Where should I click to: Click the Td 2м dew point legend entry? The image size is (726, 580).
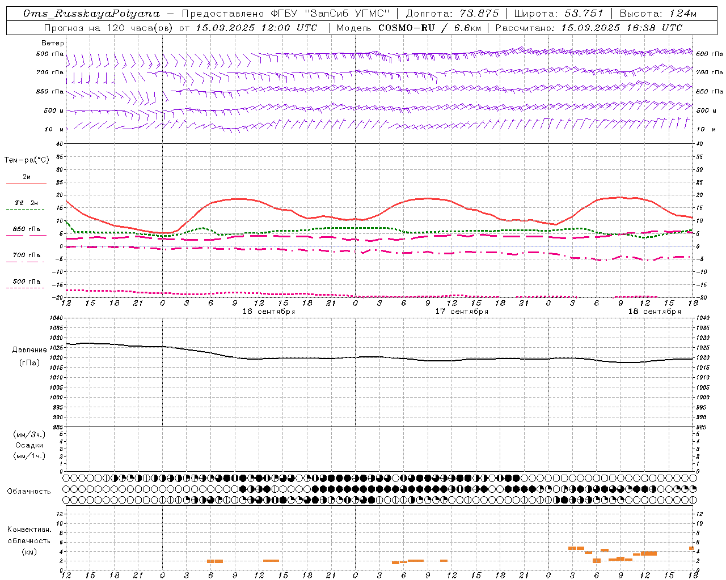click(x=27, y=203)
